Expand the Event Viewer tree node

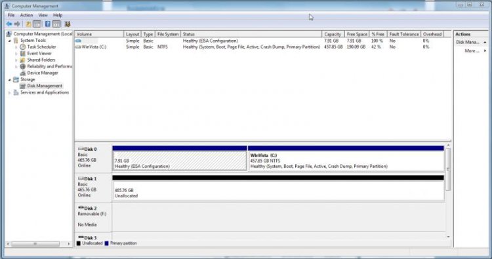click(16, 54)
